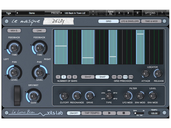Toggle the Swap button
The image size is (171, 128).
pyautogui.click(x=88, y=77)
